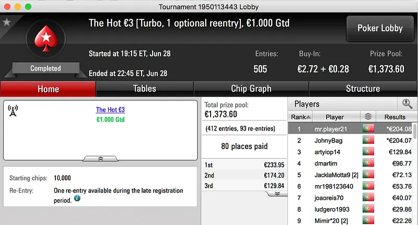Viewport: 418px width, 225px height.
Task: Sort players by Rank column
Action: [301, 117]
